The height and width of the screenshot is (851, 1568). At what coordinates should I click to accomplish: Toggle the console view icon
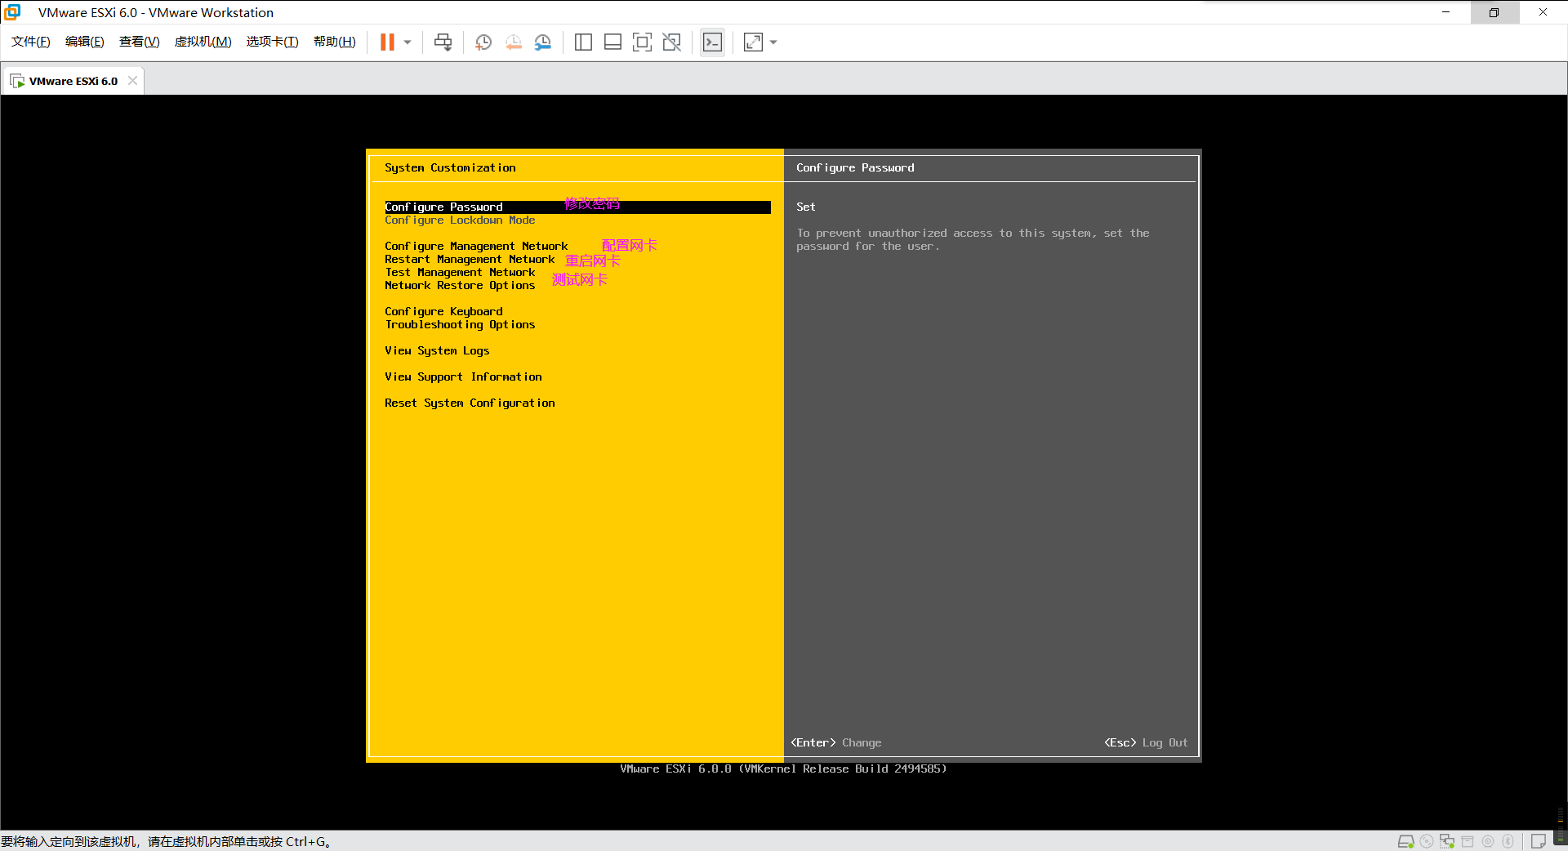pos(712,42)
